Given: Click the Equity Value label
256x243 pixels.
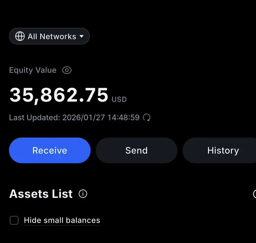Looking at the screenshot, I should 33,70.
